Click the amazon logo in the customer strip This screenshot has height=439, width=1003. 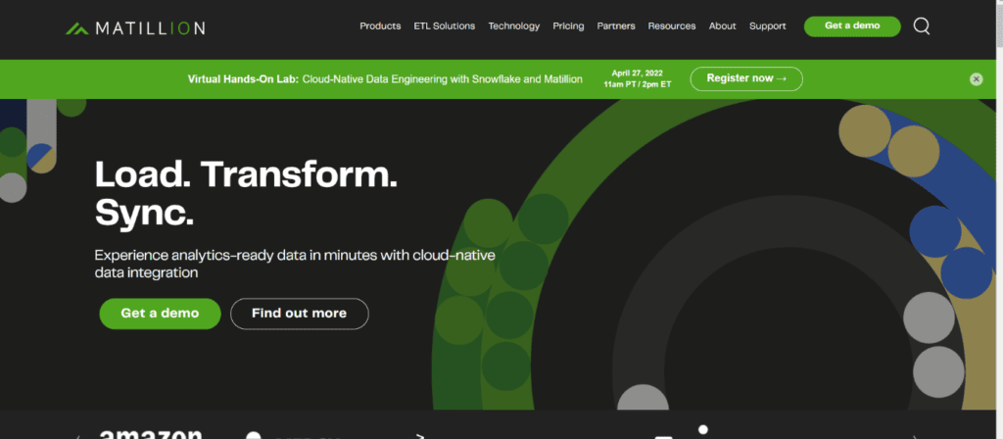151,433
